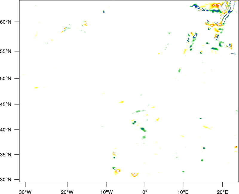Click the 35°N latitude label
Screen dimensions: 239x194
pos(6,155)
